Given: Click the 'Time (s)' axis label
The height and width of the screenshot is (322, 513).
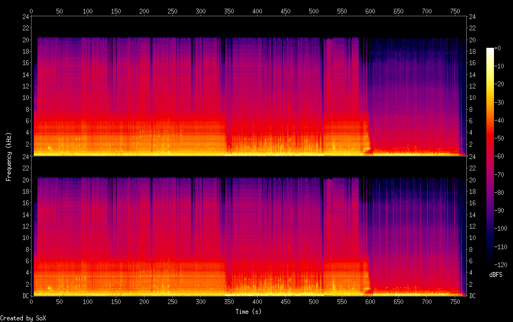Looking at the screenshot, I should [x=249, y=312].
